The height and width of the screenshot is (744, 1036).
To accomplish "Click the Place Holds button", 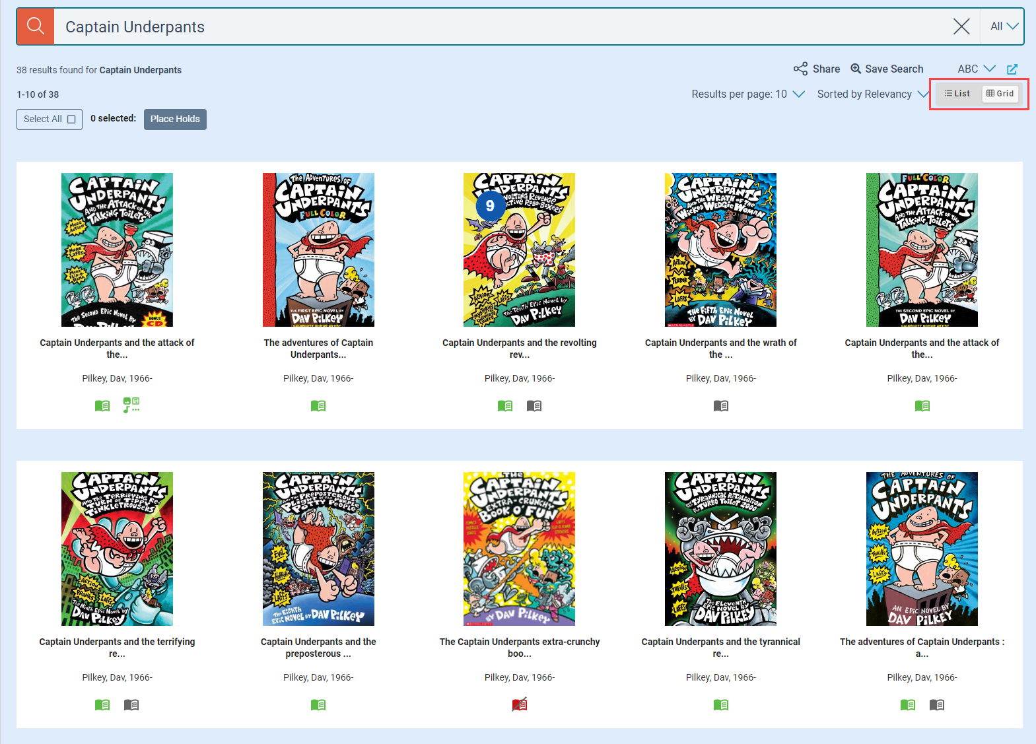I will point(175,119).
